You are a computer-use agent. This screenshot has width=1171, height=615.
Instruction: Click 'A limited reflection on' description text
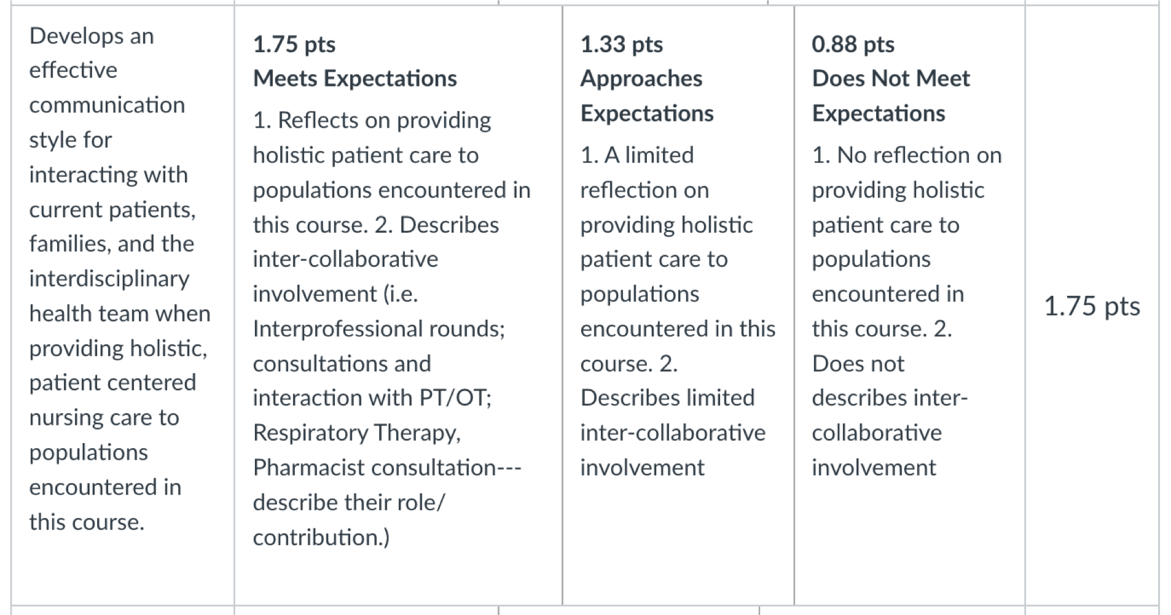pyautogui.click(x=644, y=172)
